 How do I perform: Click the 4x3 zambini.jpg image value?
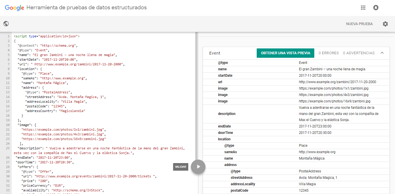pyautogui.click(x=334, y=95)
